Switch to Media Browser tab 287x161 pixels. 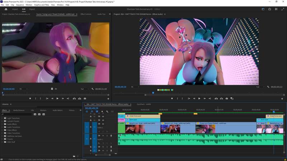coord(19,110)
